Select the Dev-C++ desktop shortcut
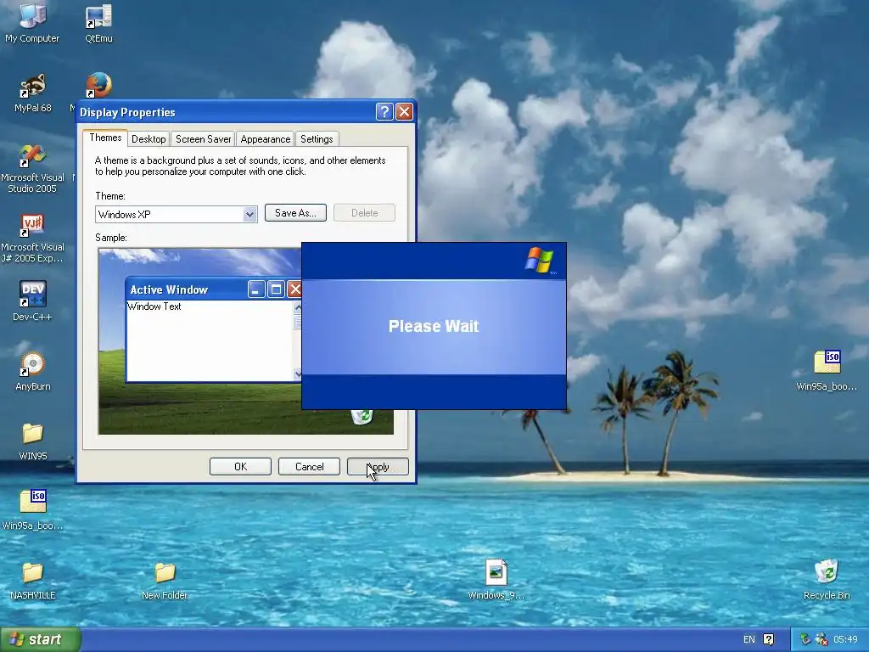869x652 pixels. point(33,301)
